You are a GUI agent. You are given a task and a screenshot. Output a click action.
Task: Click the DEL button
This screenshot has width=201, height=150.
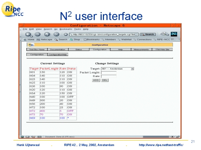coord(105,80)
